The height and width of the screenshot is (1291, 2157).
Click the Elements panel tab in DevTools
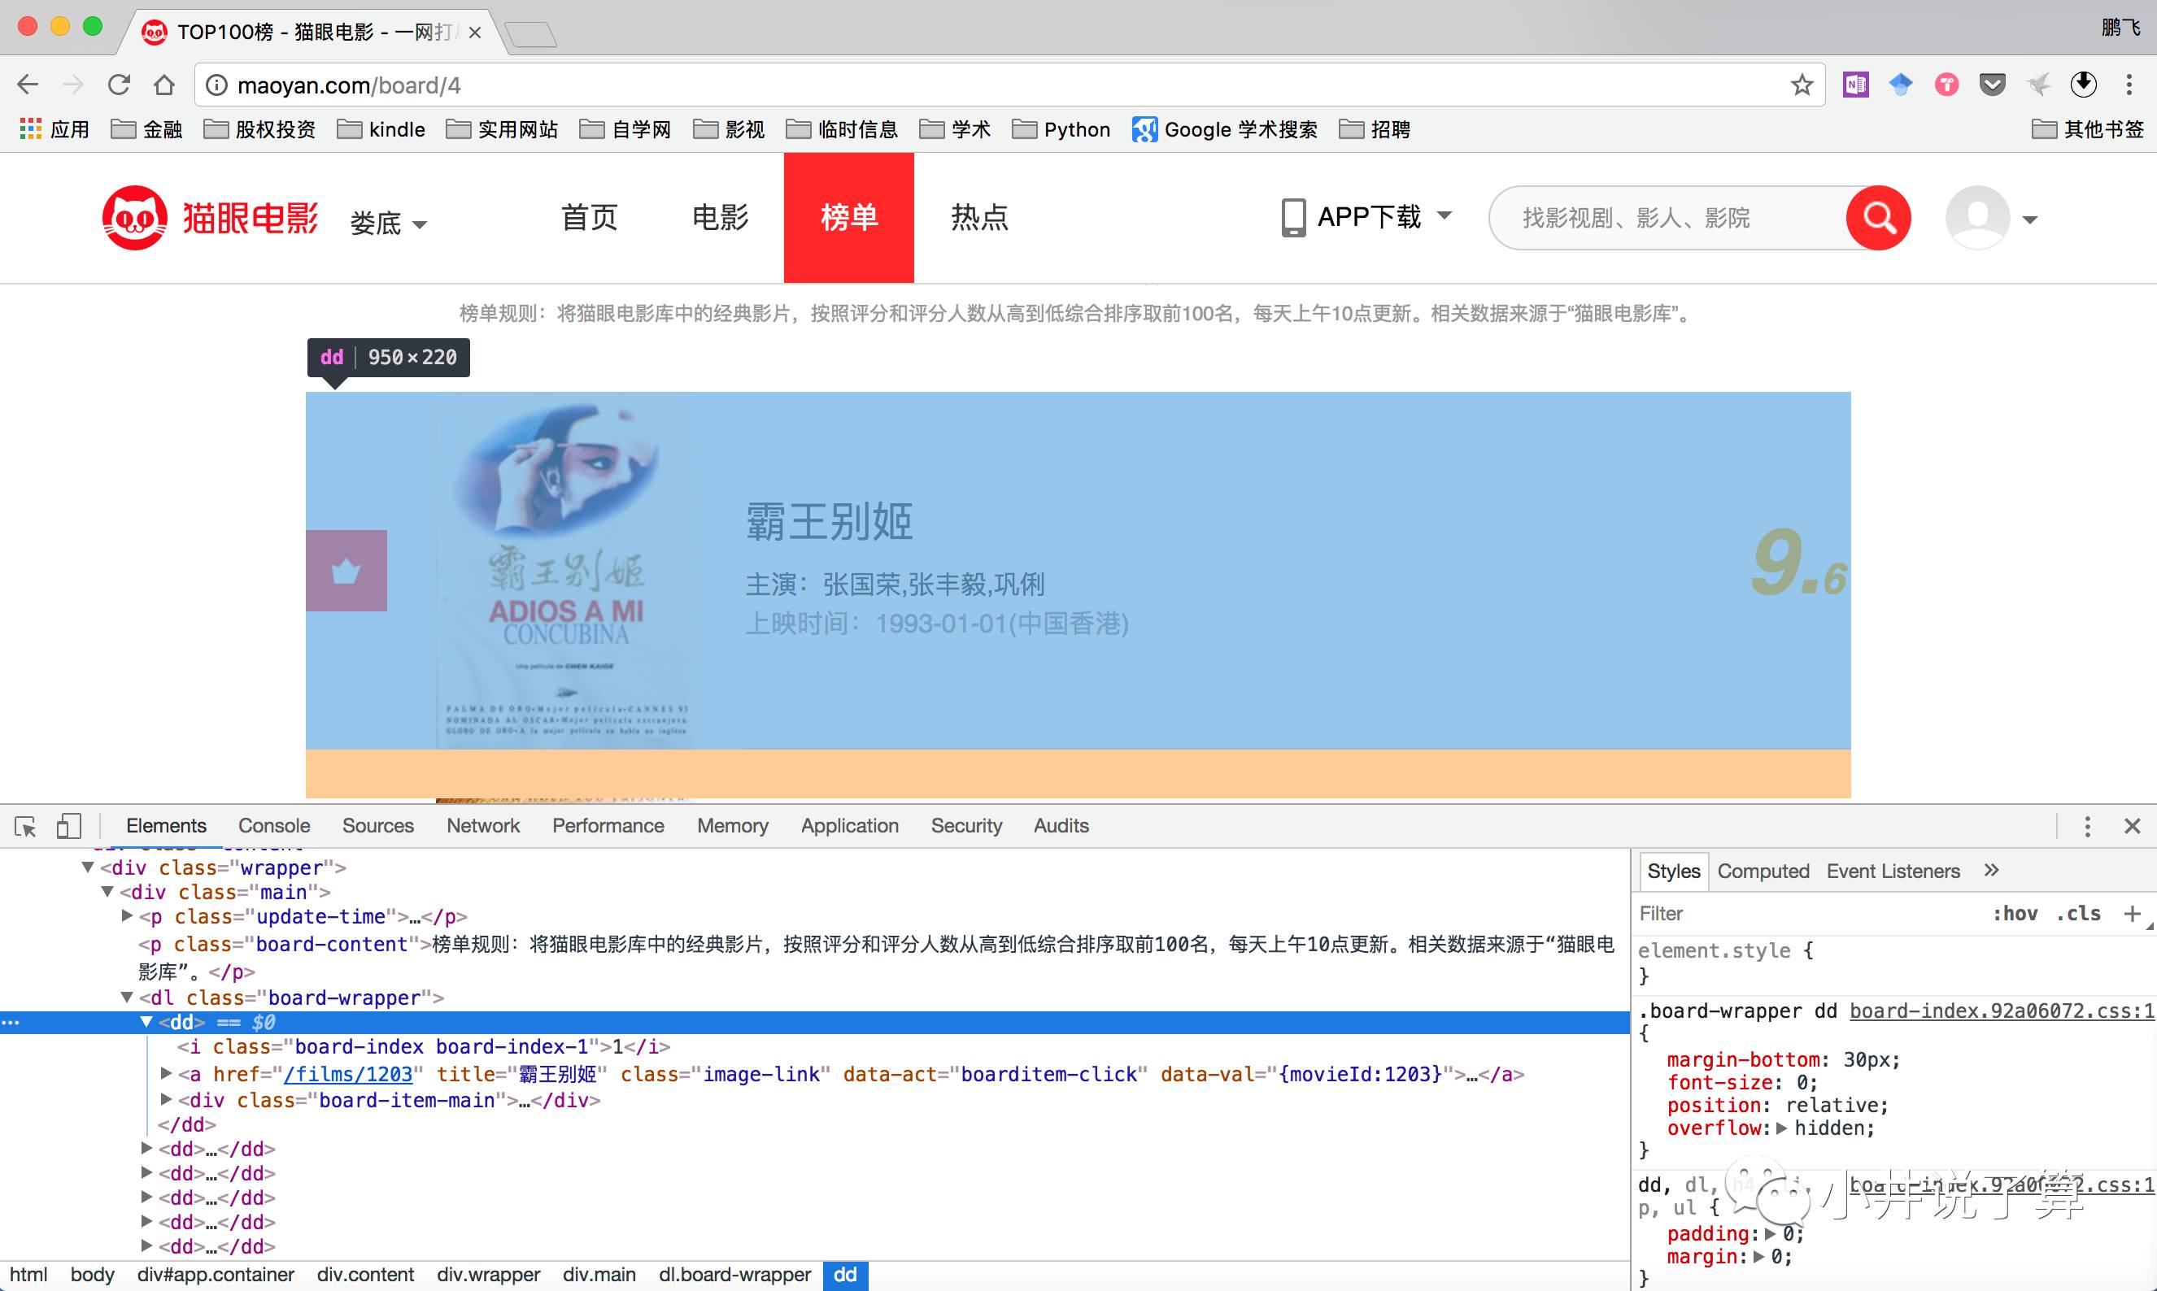click(166, 825)
